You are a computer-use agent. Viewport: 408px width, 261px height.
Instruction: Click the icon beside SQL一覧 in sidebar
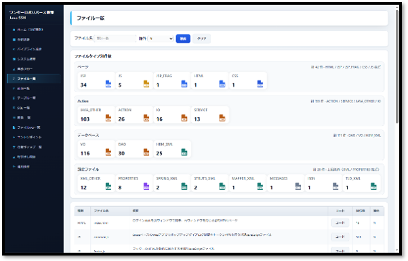pyautogui.click(x=14, y=108)
